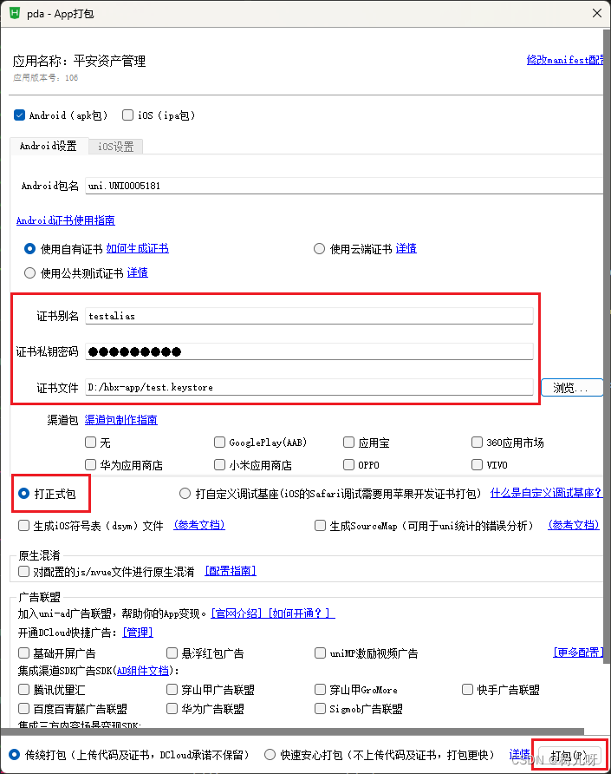Image resolution: width=611 pixels, height=774 pixels.
Task: Select the 打正式包 radio button
Action: click(x=23, y=493)
